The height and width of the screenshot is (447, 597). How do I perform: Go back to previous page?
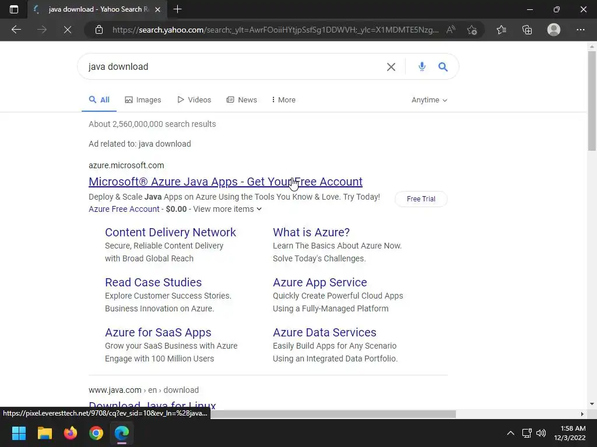point(16,30)
